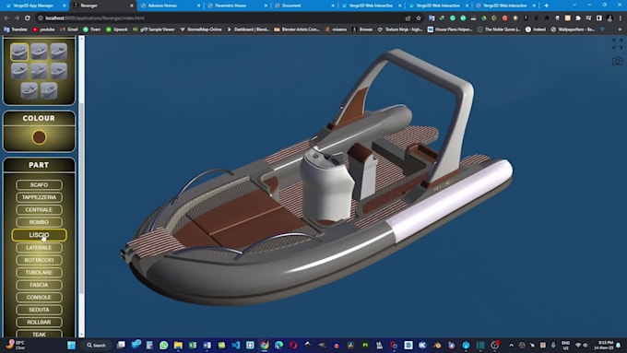
Task: Take a screenshot with the camera icon
Action: [x=617, y=61]
